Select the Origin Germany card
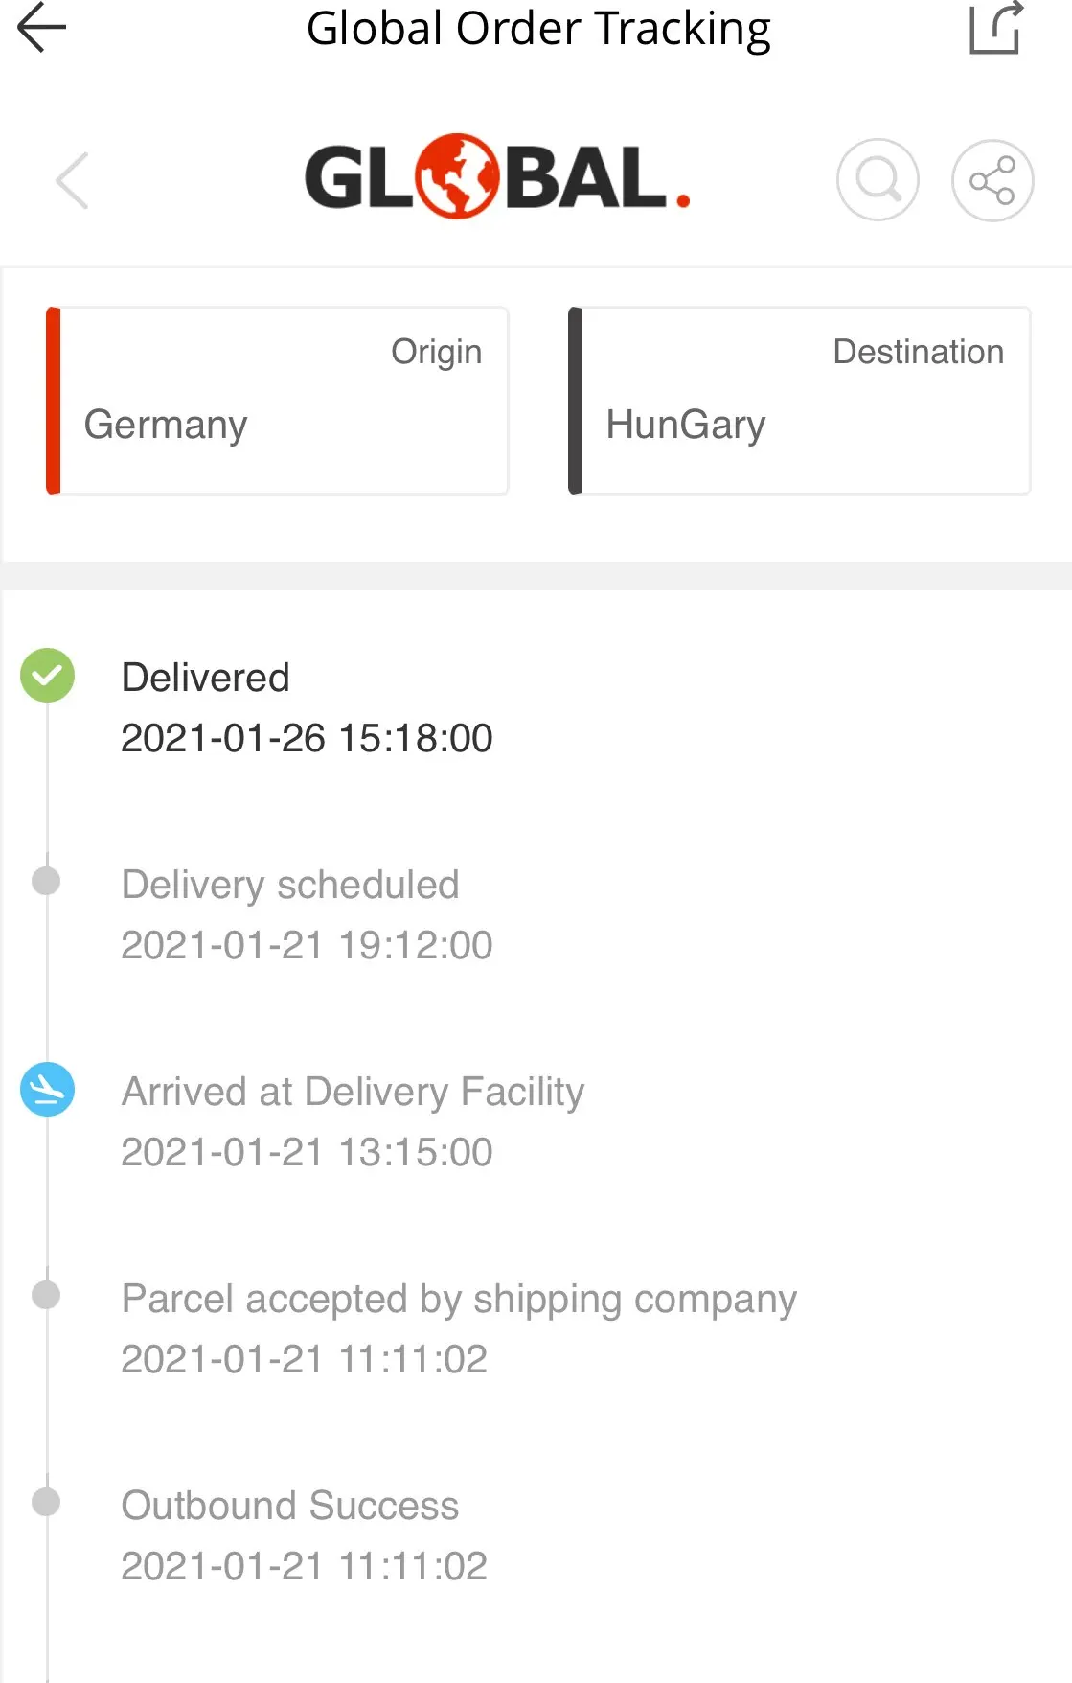 click(278, 401)
